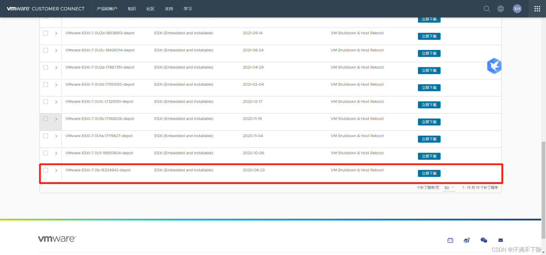Check the box for 7.0U1b-17168206 depot
Screen dimensions: 546x255
click(x=46, y=119)
